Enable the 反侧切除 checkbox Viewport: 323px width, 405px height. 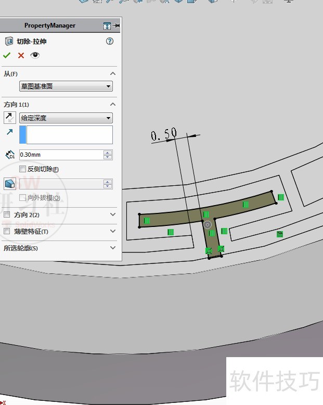[x=22, y=169]
